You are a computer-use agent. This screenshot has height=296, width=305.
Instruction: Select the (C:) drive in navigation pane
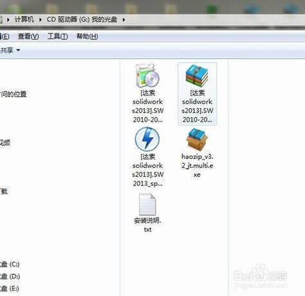10,264
